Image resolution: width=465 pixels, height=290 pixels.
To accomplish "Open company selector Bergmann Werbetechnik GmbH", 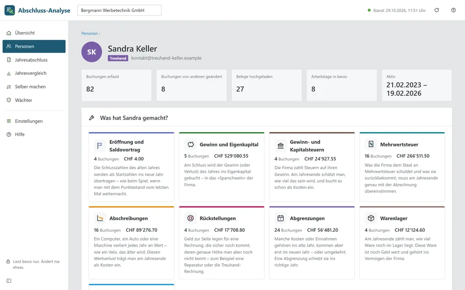I will (x=119, y=10).
